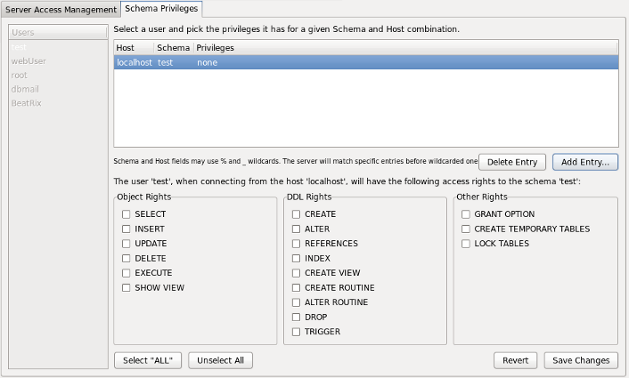The width and height of the screenshot is (629, 378).
Task: Switch to Server Access Management tab
Action: [x=61, y=9]
